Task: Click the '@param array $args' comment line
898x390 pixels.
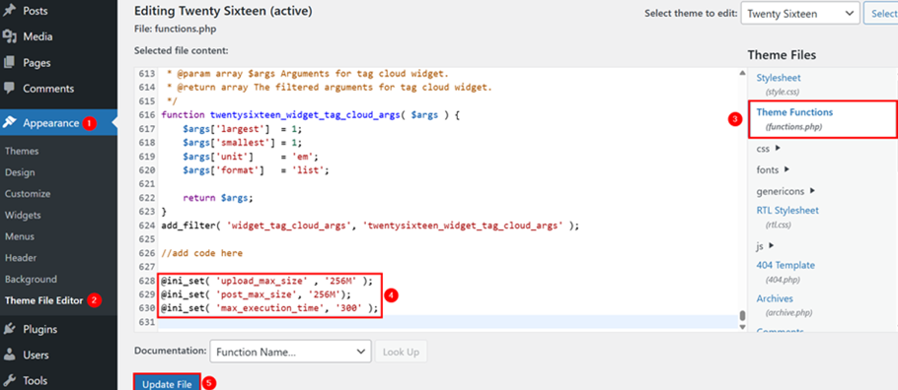Action: [x=308, y=74]
